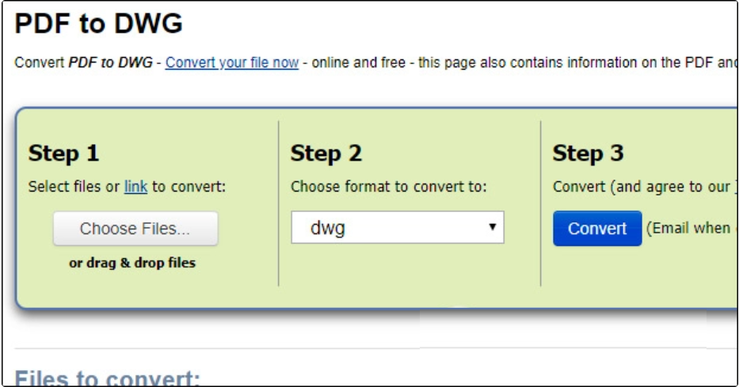Click the "Files to convert:" section heading
Viewport: 739px width, 387px height.
(x=108, y=378)
